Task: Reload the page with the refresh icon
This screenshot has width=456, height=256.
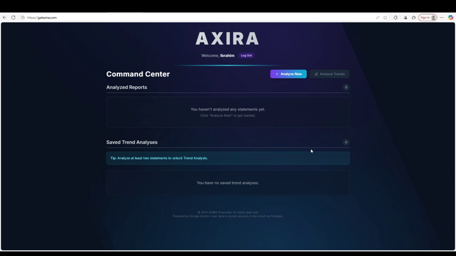Action: click(13, 18)
